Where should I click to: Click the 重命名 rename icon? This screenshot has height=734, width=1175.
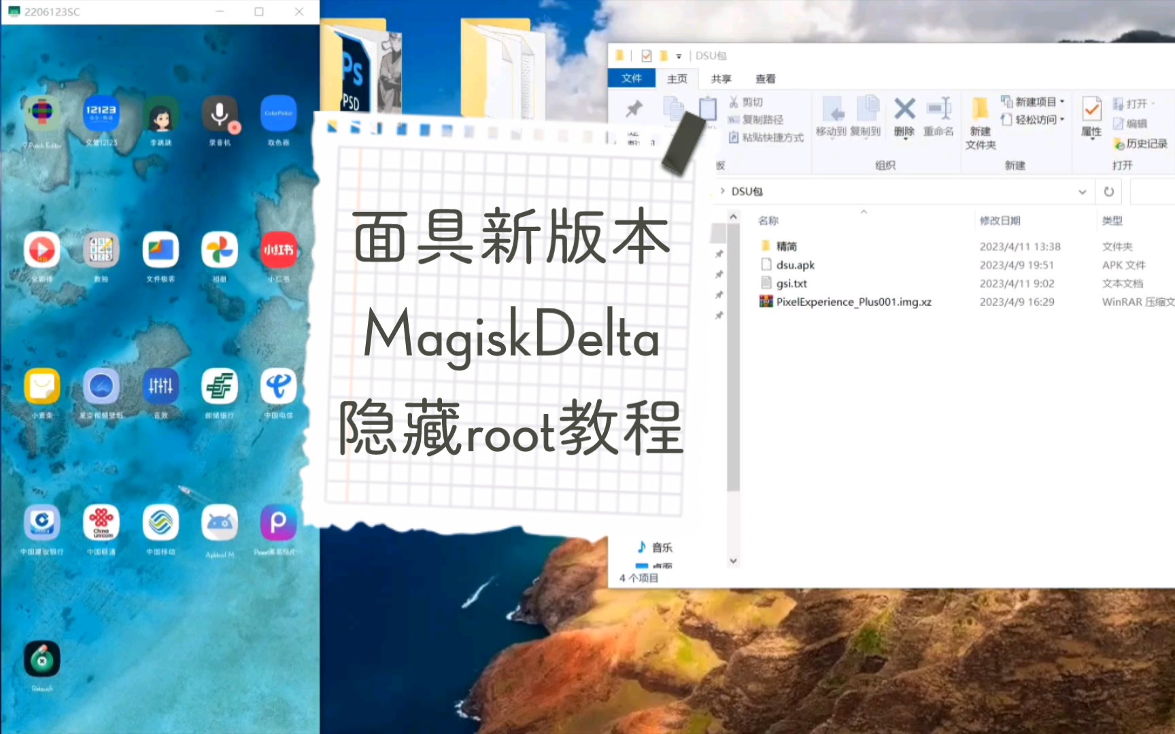(938, 117)
